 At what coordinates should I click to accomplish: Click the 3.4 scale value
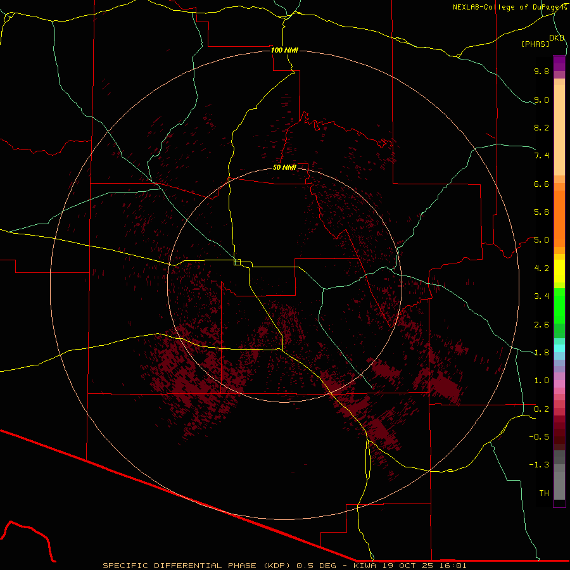pyautogui.click(x=541, y=296)
